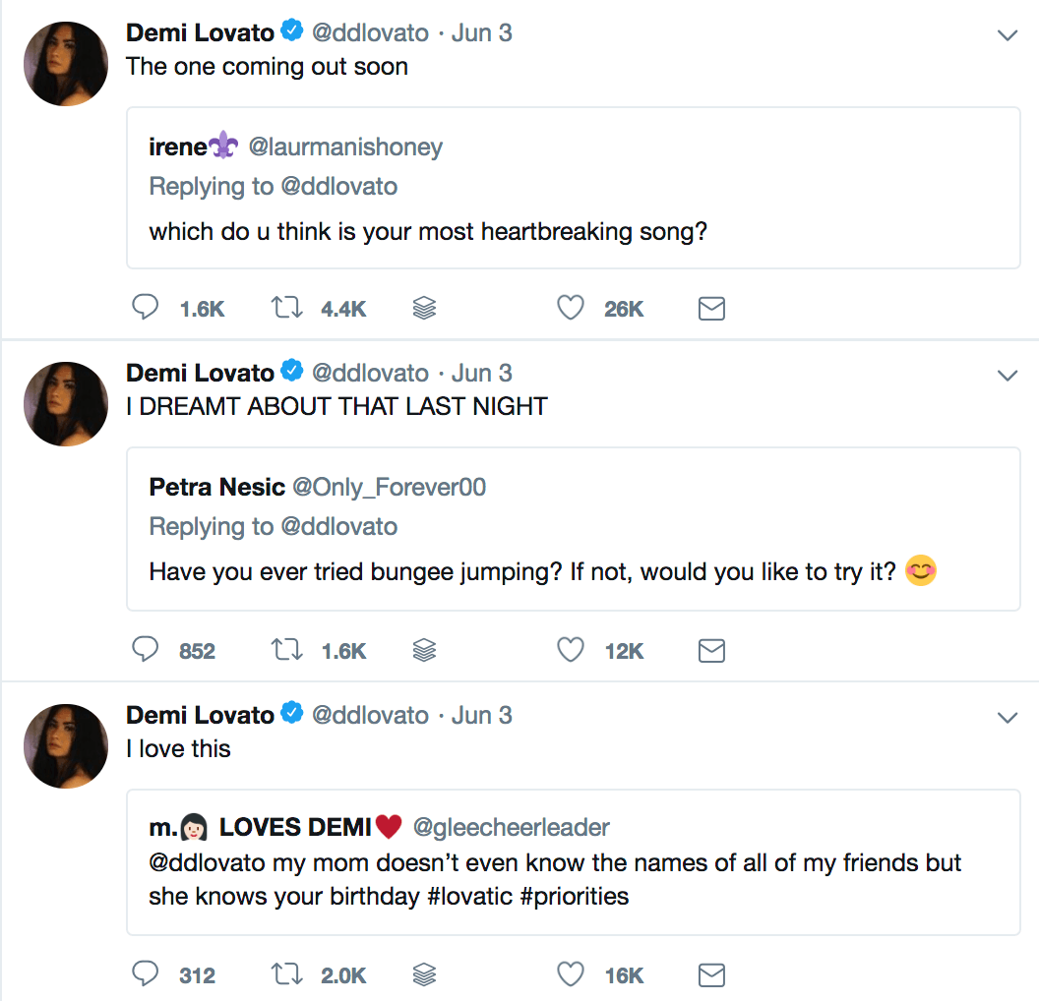This screenshot has width=1039, height=1001.
Task: Click the envelope icon on the bottom tweet
Action: tap(711, 974)
